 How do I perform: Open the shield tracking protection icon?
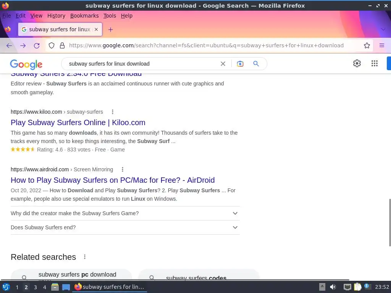coord(52,45)
